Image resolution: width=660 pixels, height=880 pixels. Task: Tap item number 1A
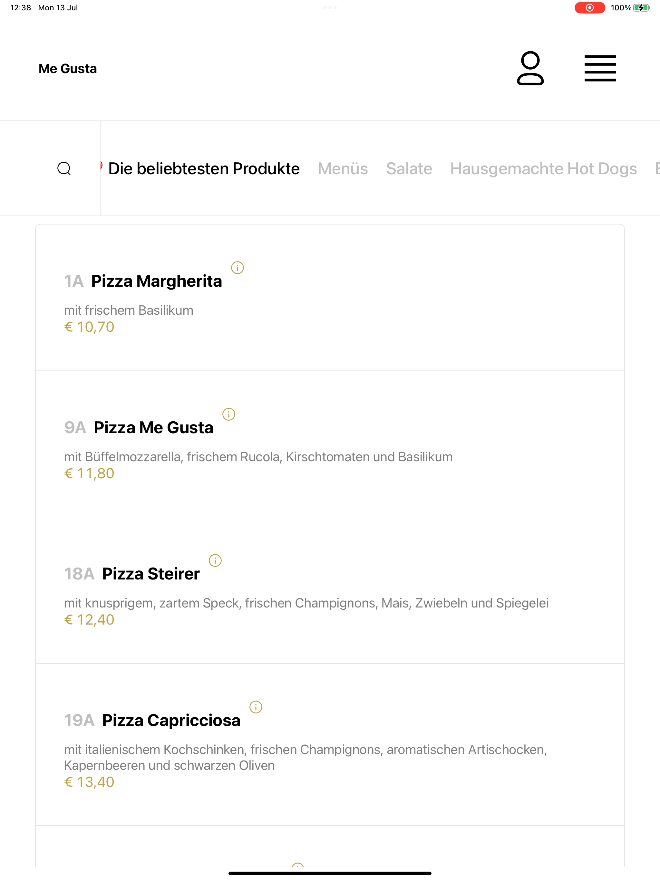click(x=74, y=281)
